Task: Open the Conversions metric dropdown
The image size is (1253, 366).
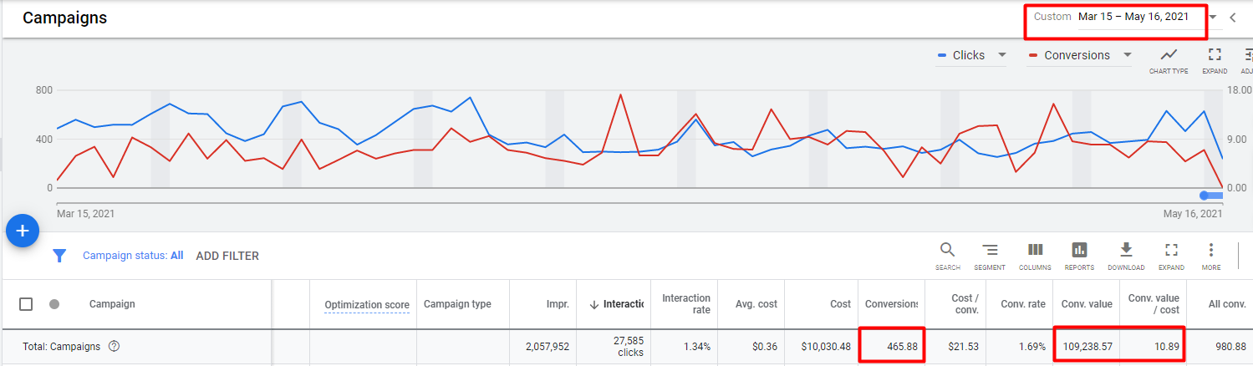Action: (1080, 55)
